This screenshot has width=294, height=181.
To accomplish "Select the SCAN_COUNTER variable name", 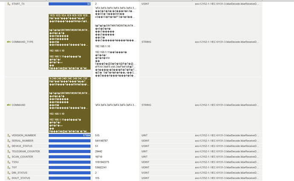I will tap(23, 157).
